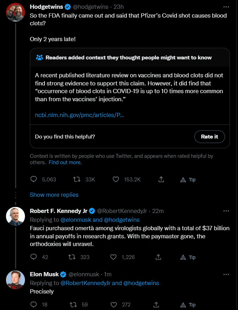Image resolution: width=238 pixels, height=310 pixels.
Task: Like Elon Musk's 'Precisely' tweet
Action: pos(113,304)
